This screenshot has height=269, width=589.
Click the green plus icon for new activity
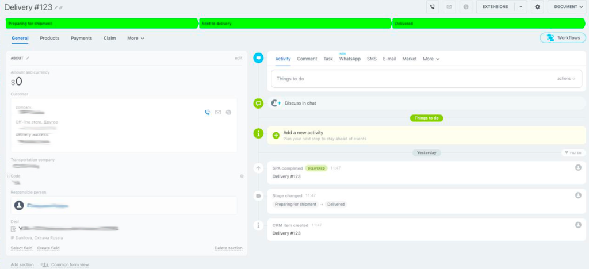tap(276, 135)
